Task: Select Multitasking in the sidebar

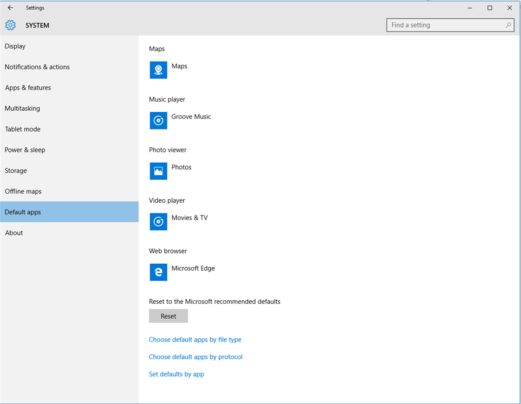Action: [x=22, y=108]
